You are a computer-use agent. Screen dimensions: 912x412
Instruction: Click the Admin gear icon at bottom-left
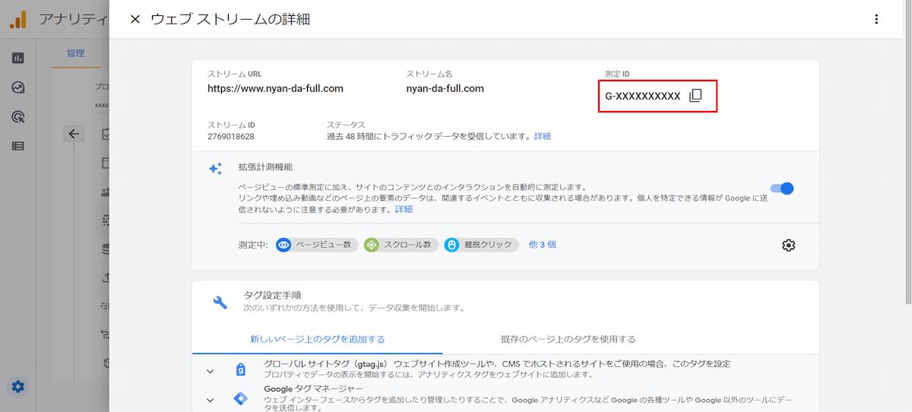tap(18, 387)
